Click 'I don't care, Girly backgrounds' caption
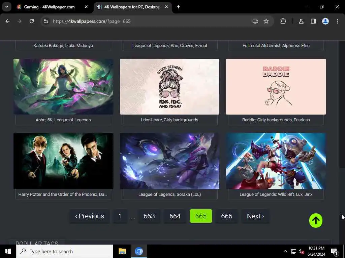This screenshot has width=345, height=258. click(x=170, y=120)
